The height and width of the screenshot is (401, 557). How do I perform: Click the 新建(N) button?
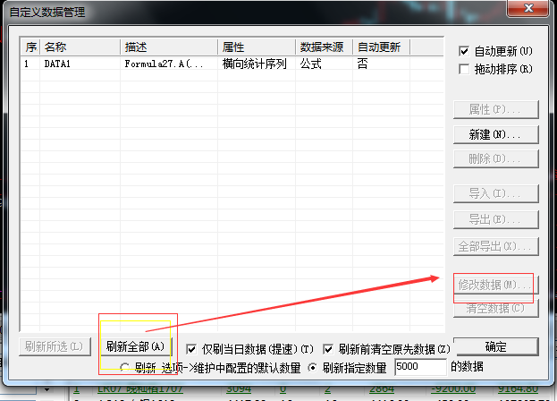(495, 134)
